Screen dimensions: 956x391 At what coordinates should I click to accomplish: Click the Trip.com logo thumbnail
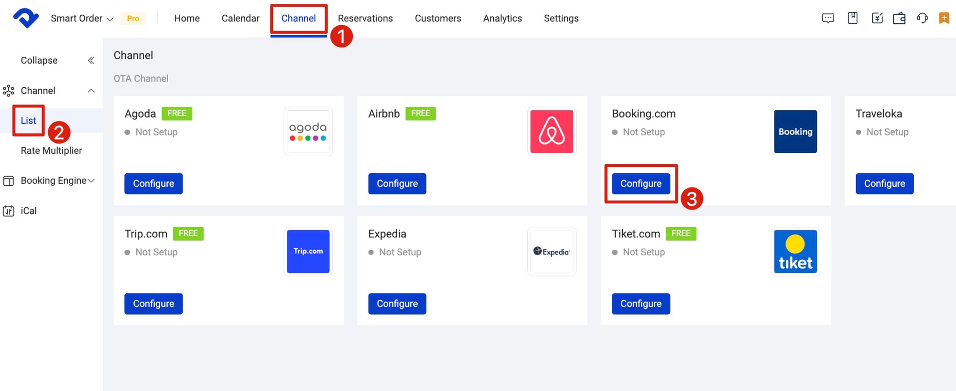[308, 252]
